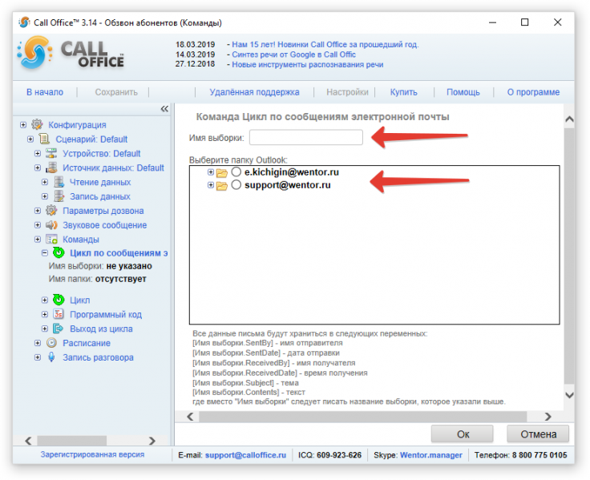590x480 pixels.
Task: Click the green icon of Цикл по сообщениям
Action: point(59,252)
